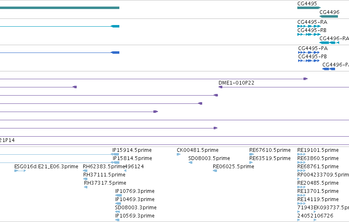Select the CG4495-PA protein glyph
349x222 pixels.
pos(309,53)
